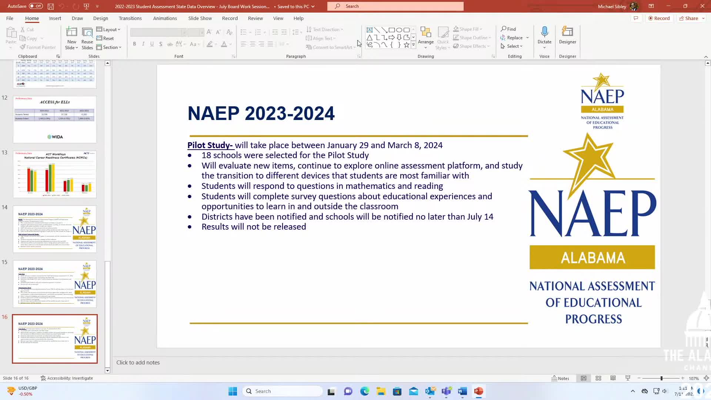The width and height of the screenshot is (711, 400).
Task: Switch to Reading View icon
Action: [x=613, y=378]
